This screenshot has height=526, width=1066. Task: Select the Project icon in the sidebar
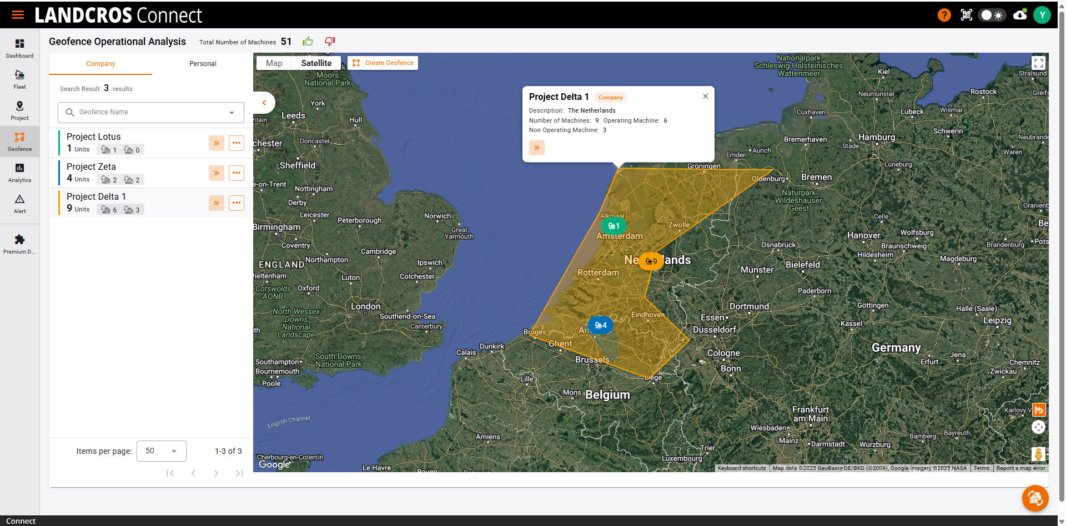[19, 110]
